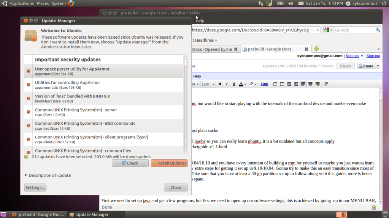This screenshot has height=218, width=389.
Task: Toggle bold formatting in Google Docs toolbar
Action: pos(219,84)
